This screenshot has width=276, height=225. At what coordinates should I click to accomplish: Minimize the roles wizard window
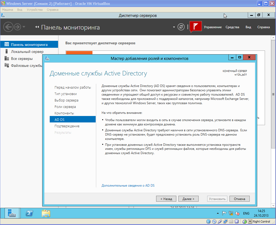pos(232,57)
